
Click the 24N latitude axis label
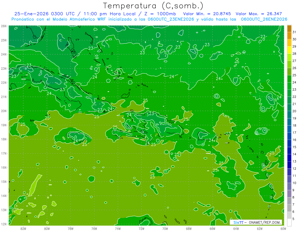(4, 54)
